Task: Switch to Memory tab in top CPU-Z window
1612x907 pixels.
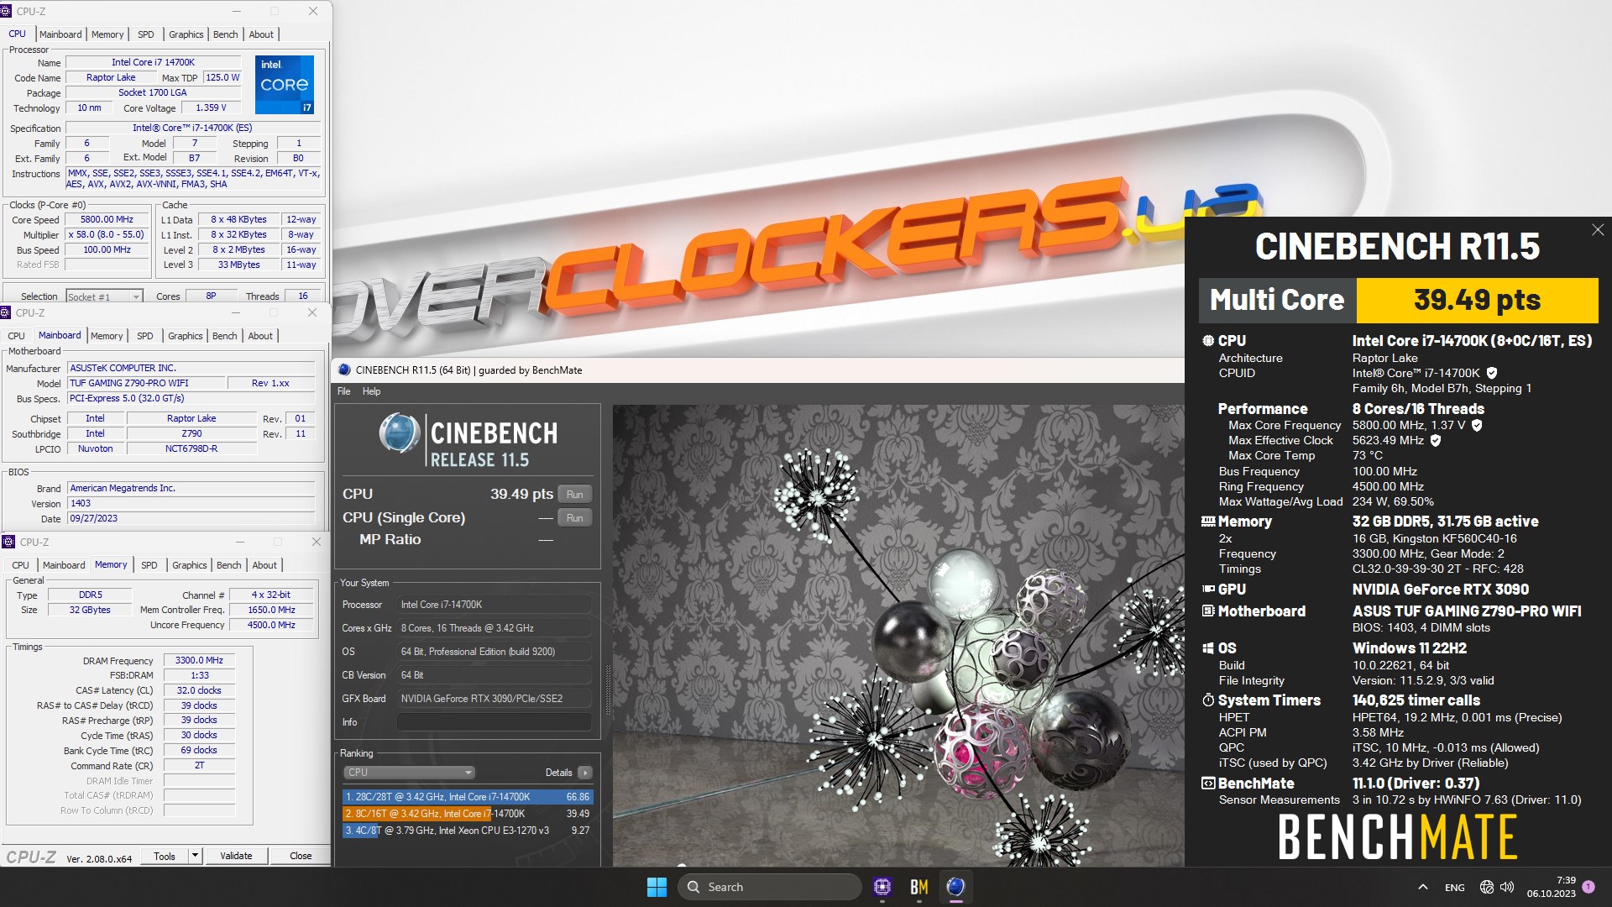Action: click(107, 34)
